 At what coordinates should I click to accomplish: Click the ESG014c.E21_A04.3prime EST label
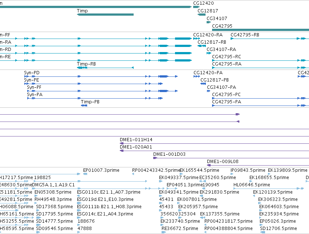[x=105, y=214]
